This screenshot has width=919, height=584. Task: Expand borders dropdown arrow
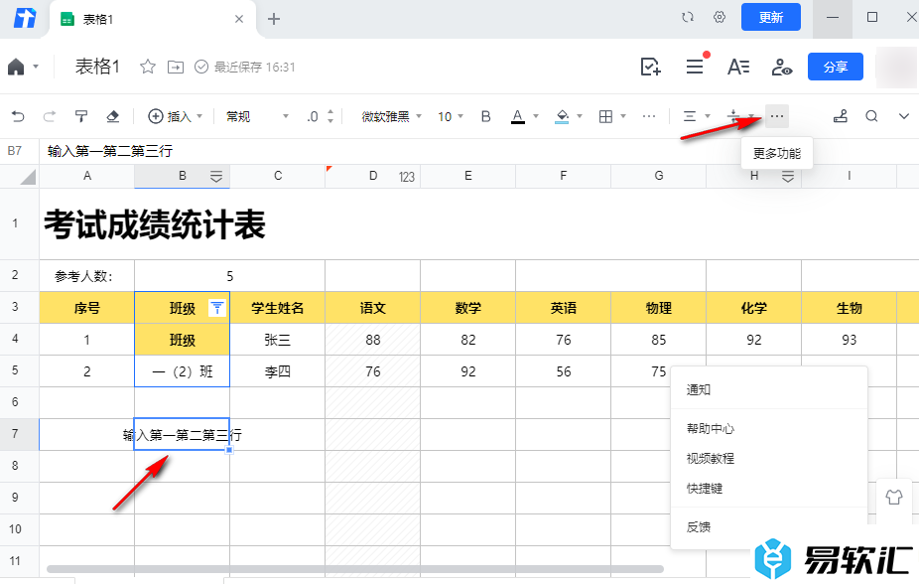click(x=623, y=116)
